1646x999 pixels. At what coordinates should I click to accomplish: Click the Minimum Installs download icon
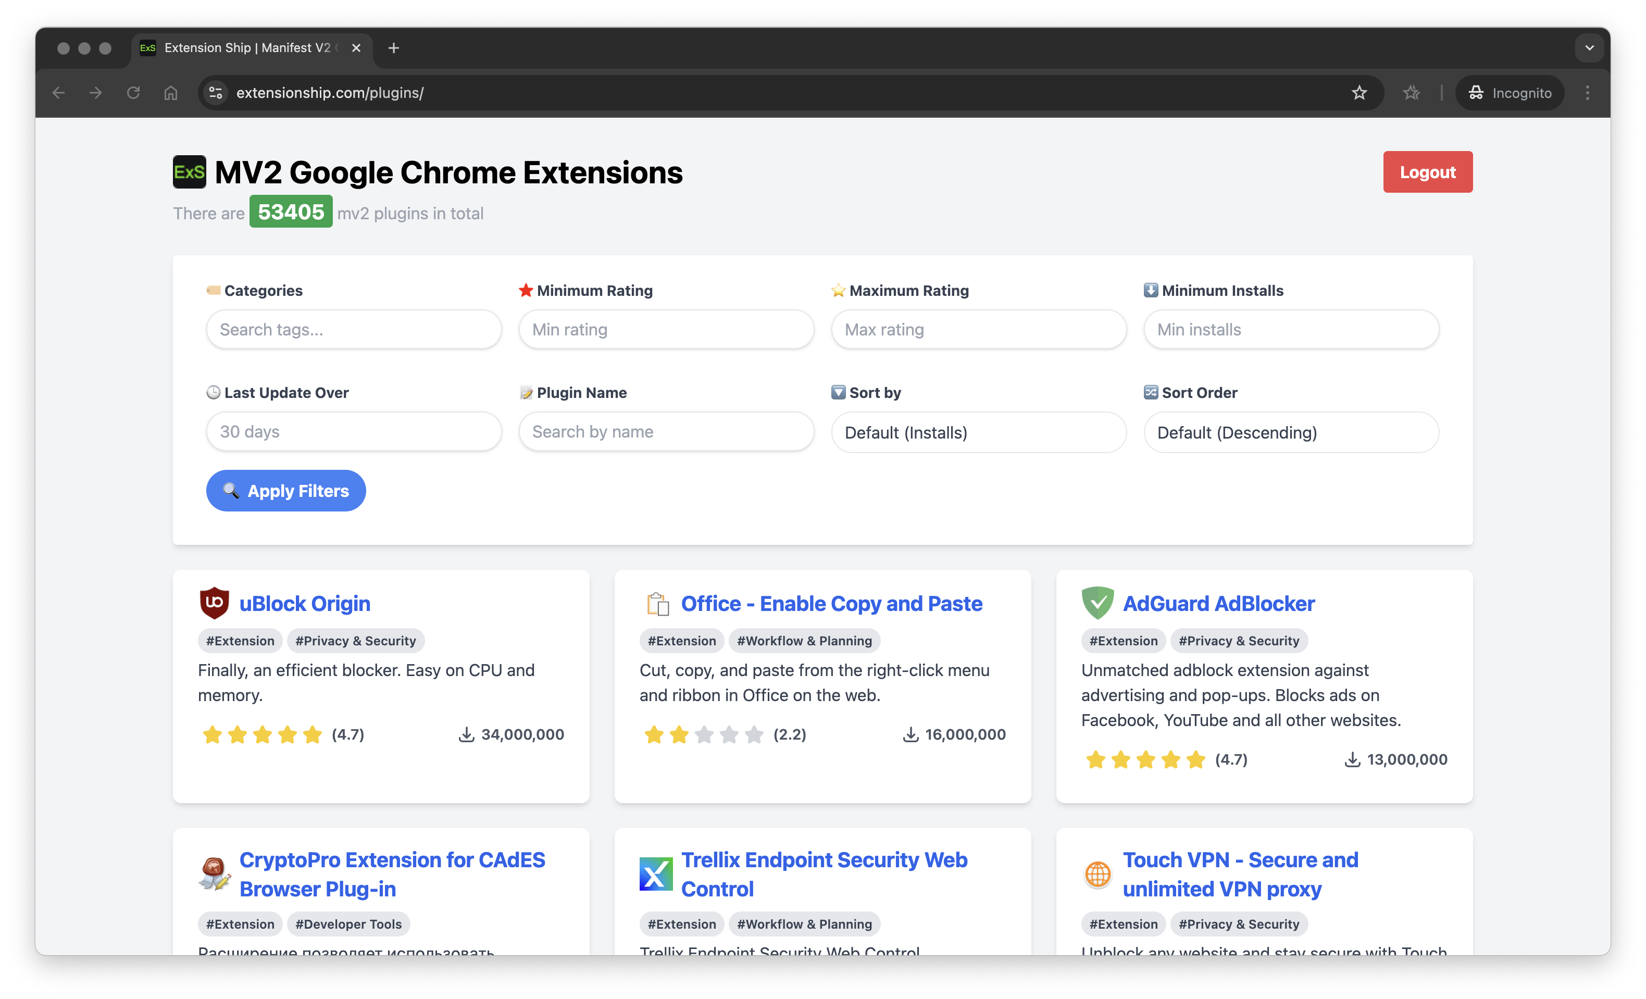click(1150, 290)
